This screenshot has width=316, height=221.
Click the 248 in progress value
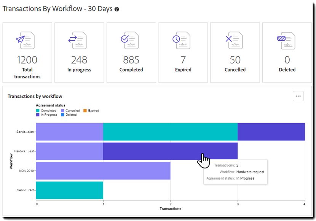(79, 60)
